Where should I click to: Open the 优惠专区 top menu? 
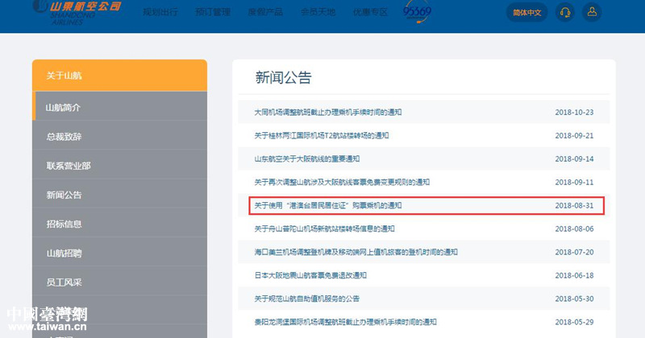[x=370, y=13]
